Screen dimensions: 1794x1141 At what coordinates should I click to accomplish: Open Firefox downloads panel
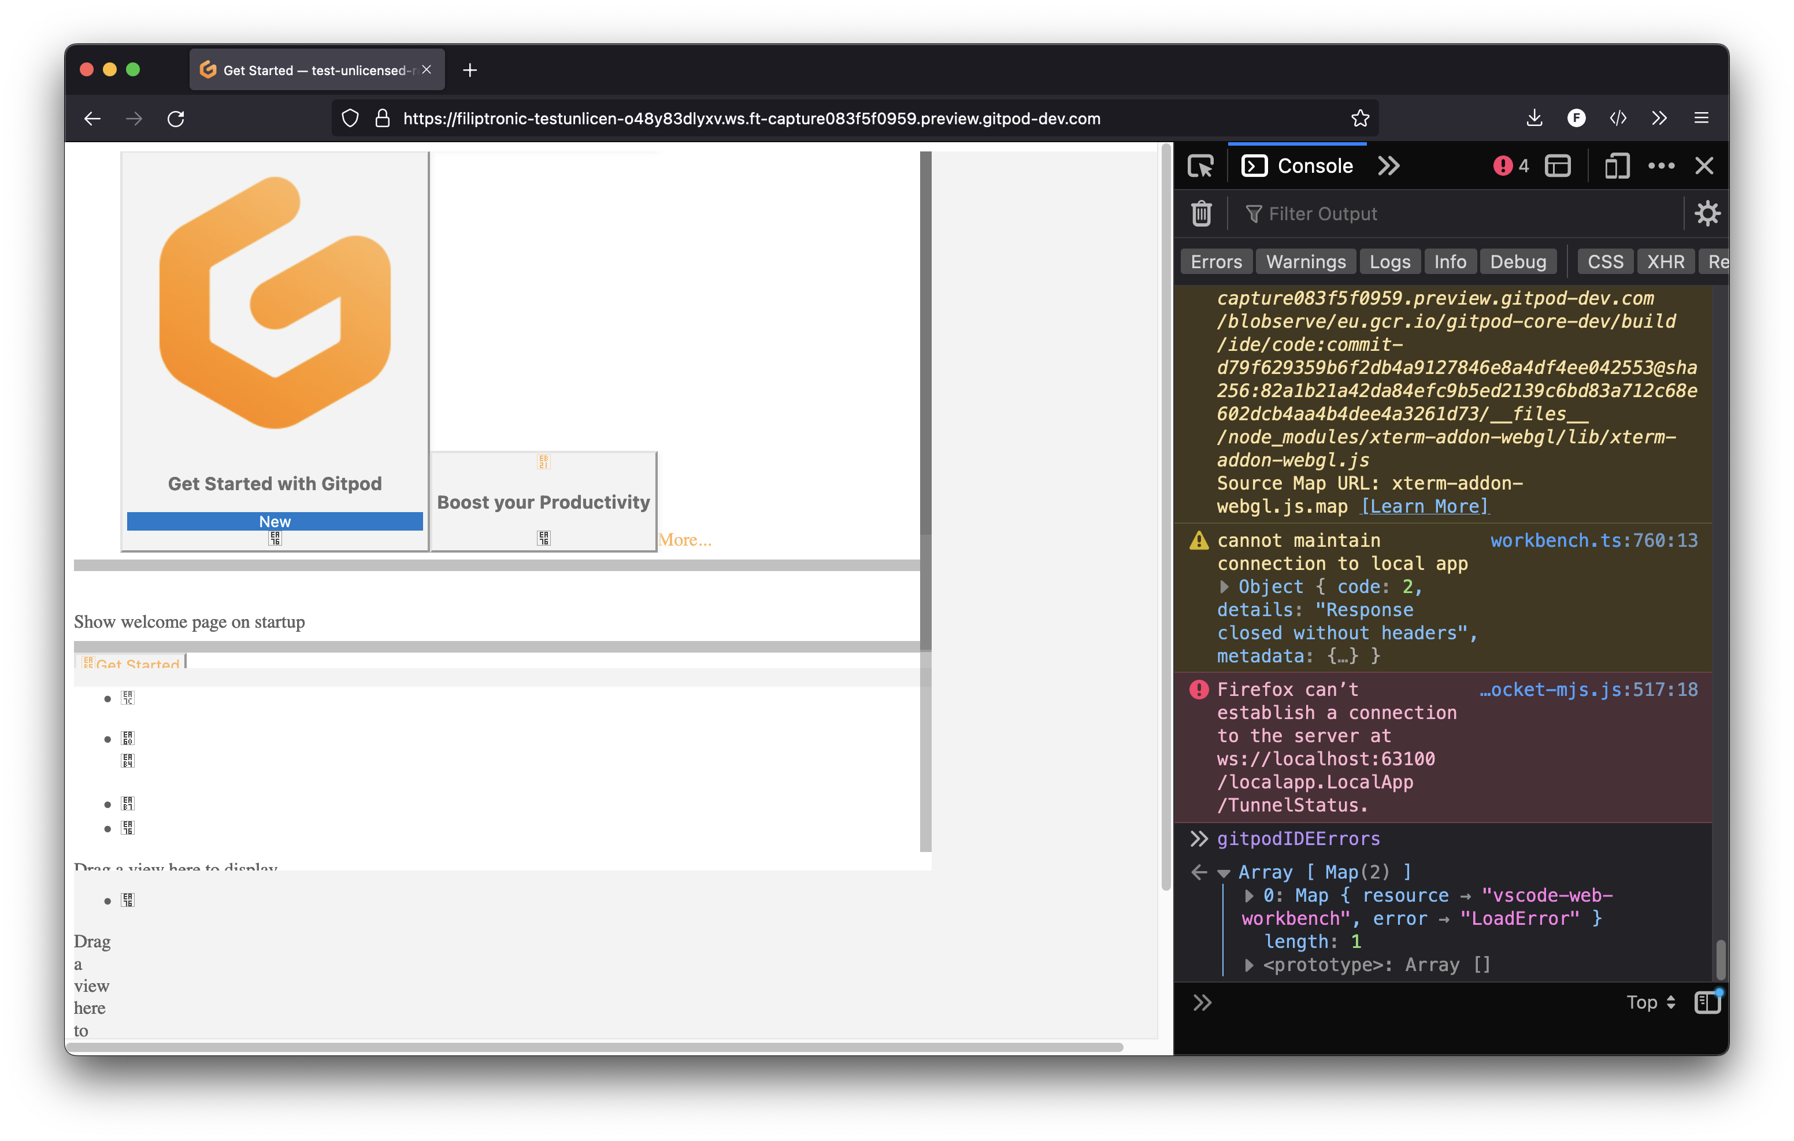tap(1534, 118)
